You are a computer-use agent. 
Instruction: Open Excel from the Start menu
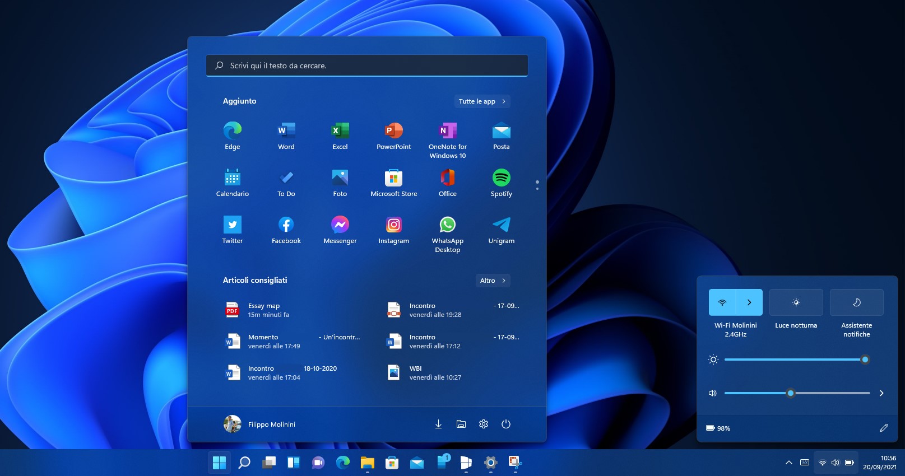[340, 136]
